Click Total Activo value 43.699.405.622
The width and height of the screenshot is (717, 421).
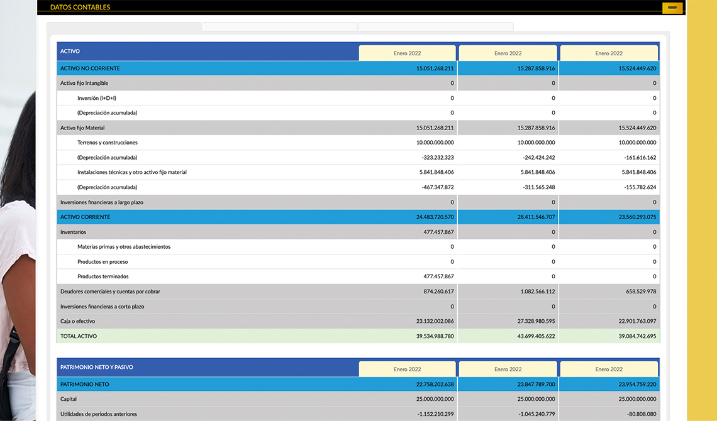(x=536, y=336)
